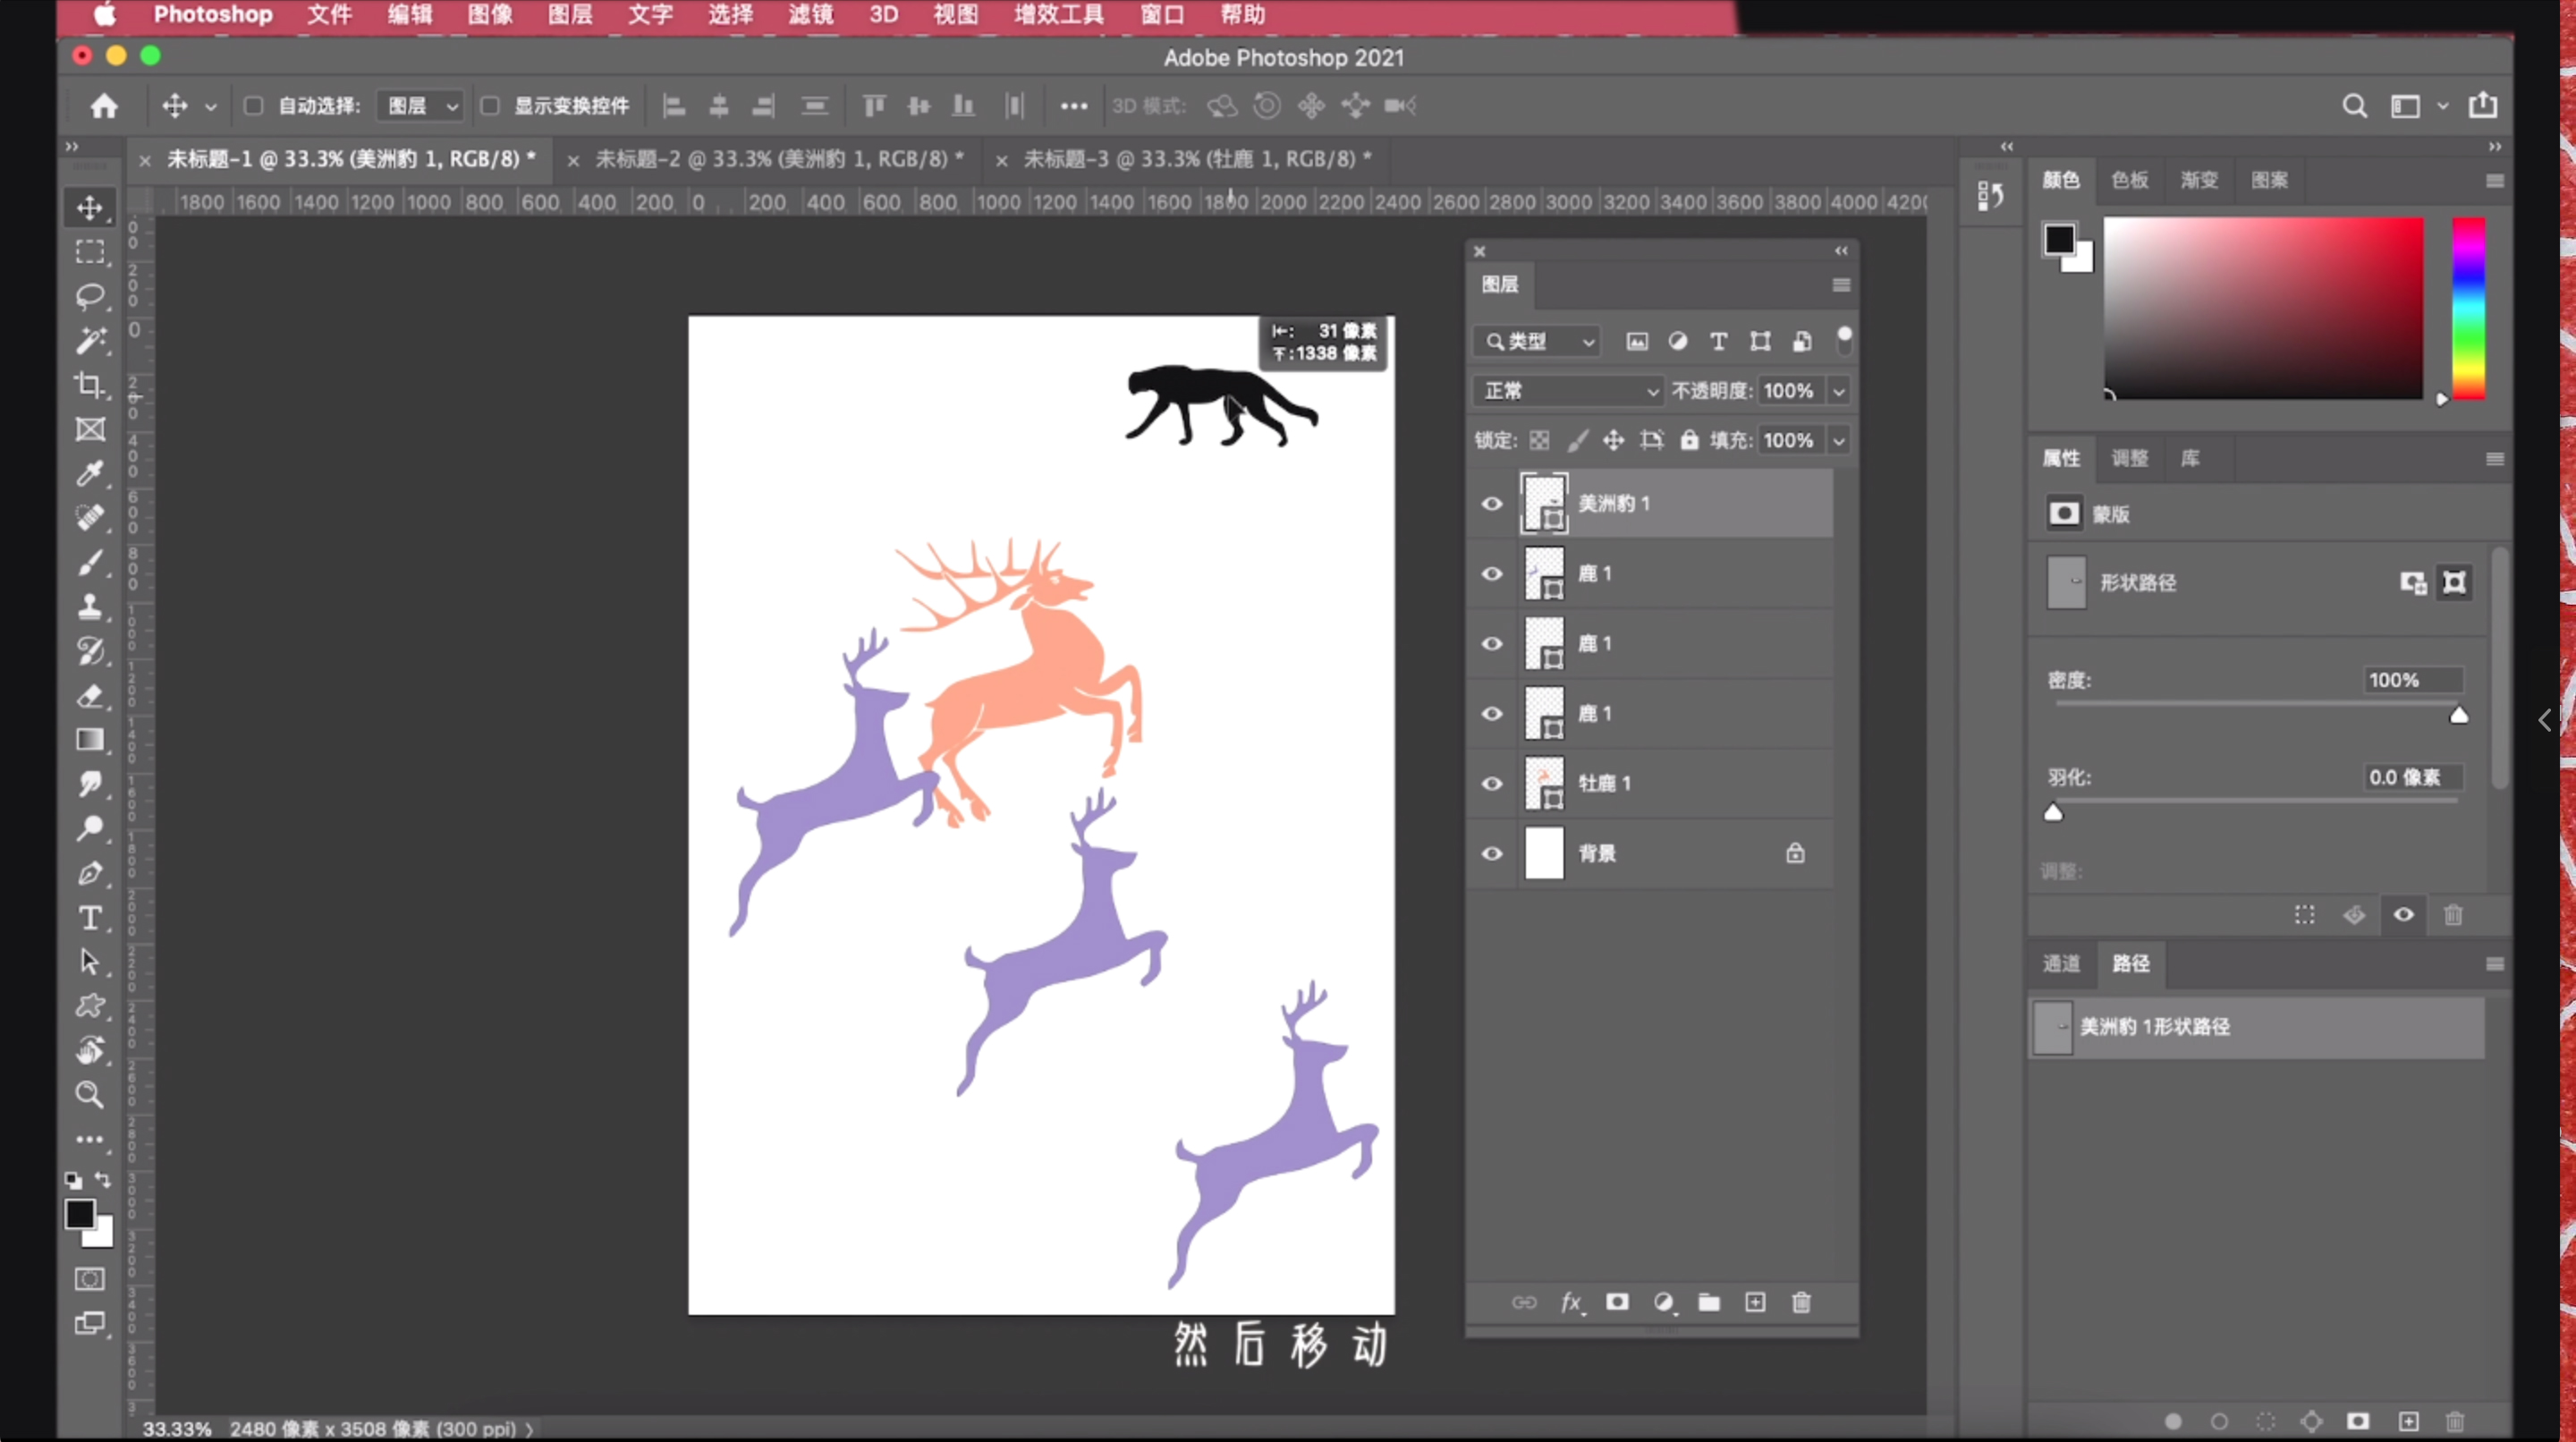Select the Horizontal Type tool
This screenshot has width=2576, height=1442.
tap(90, 917)
